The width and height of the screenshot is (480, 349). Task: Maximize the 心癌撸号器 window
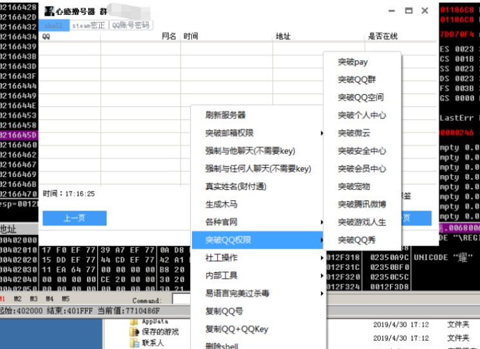pyautogui.click(x=408, y=11)
